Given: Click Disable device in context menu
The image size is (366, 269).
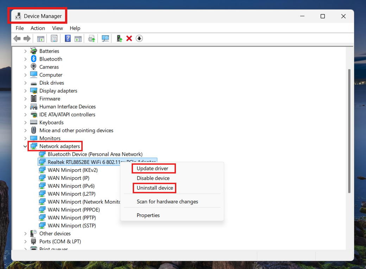Looking at the screenshot, I should click(153, 178).
